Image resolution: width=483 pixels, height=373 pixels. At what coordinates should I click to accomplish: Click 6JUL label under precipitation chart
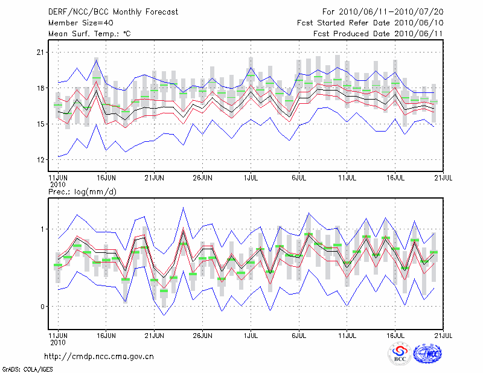pyautogui.click(x=299, y=334)
